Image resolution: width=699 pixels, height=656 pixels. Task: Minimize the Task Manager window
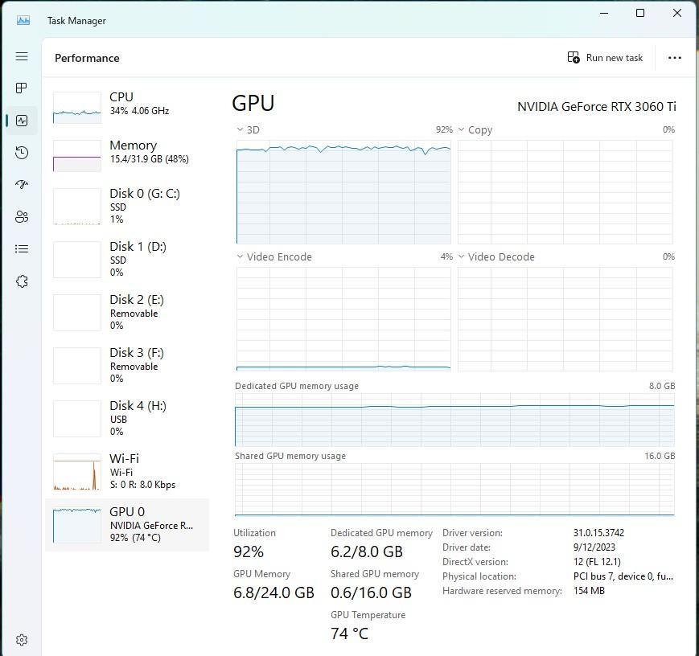604,13
